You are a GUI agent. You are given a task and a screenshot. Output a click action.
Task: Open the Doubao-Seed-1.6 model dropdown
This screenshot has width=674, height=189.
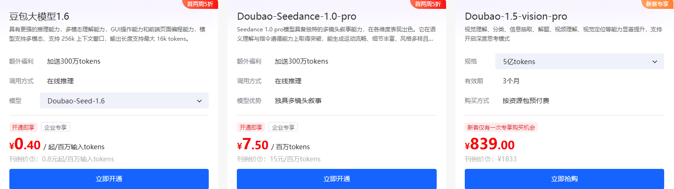124,101
